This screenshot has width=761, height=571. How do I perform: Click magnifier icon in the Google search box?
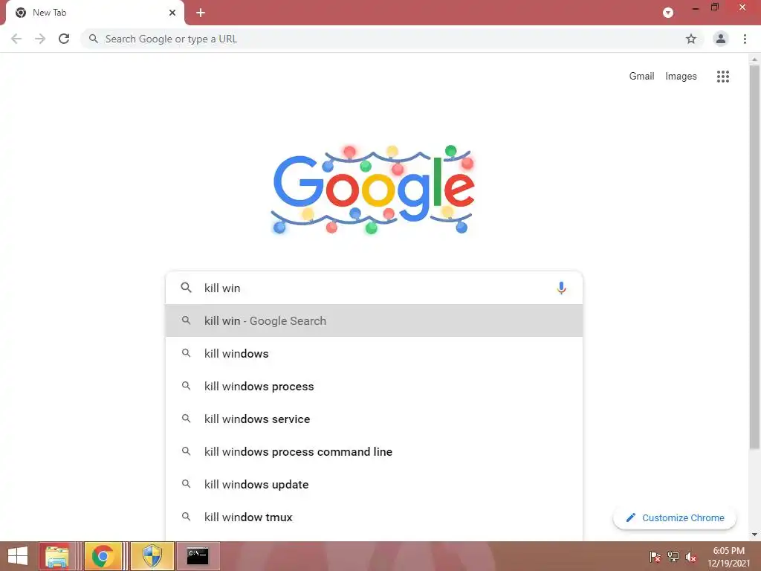(186, 288)
